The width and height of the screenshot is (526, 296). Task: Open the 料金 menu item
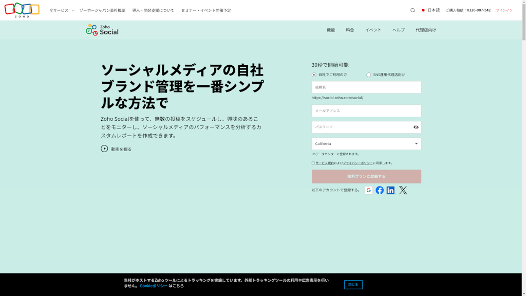350,30
